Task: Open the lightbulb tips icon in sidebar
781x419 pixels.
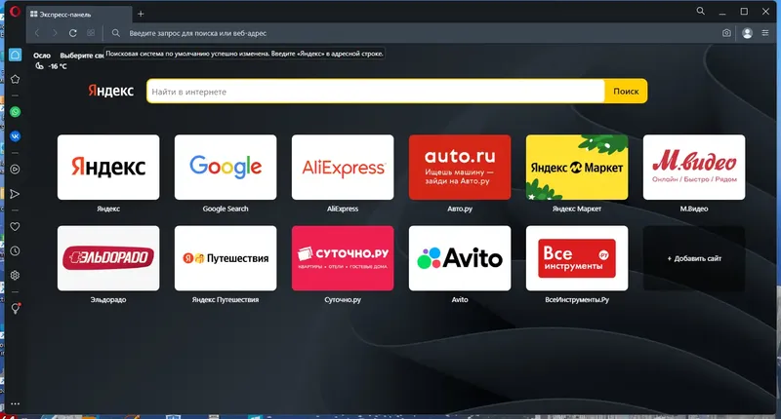Action: [16, 309]
